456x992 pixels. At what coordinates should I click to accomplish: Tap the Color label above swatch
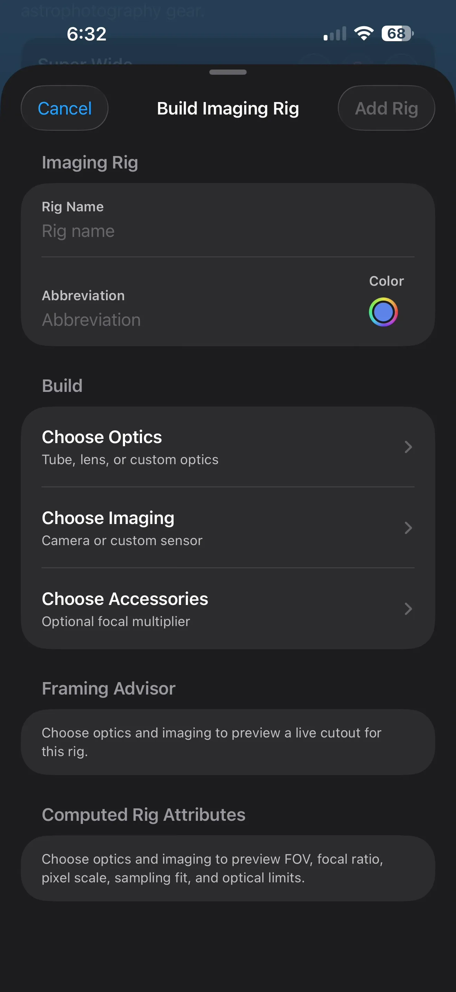tap(386, 281)
